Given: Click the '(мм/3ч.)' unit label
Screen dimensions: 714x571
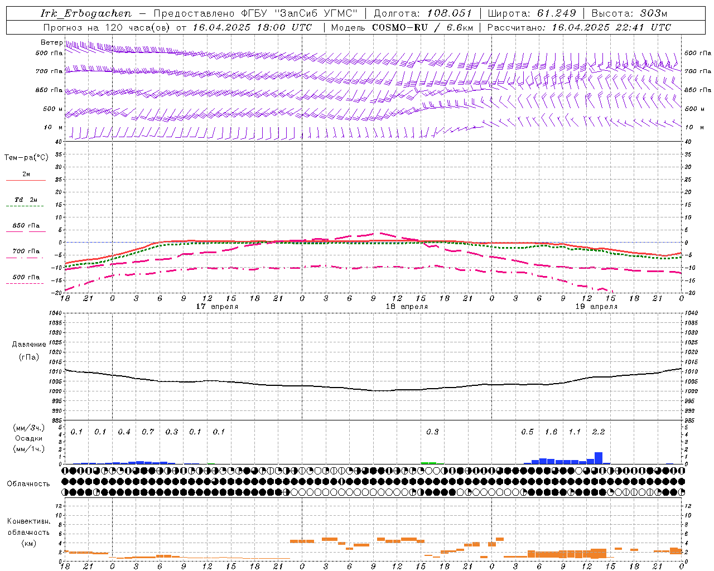Looking at the screenshot, I should point(29,428).
